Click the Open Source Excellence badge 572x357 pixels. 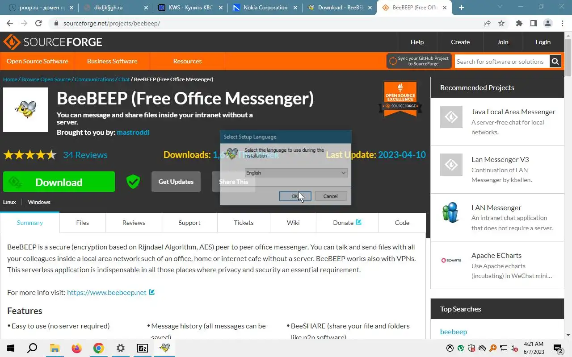tap(400, 99)
